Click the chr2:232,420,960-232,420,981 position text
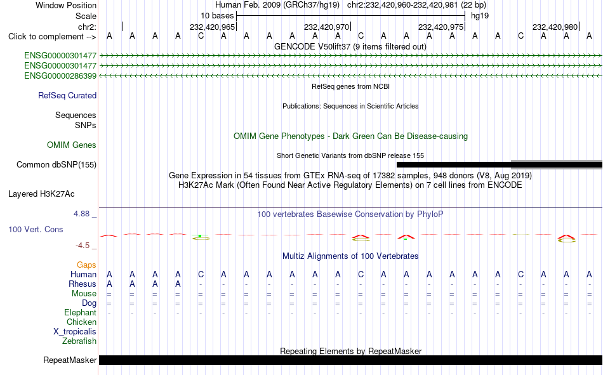 click(x=402, y=5)
